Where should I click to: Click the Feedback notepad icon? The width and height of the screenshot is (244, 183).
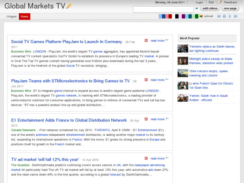220,2
